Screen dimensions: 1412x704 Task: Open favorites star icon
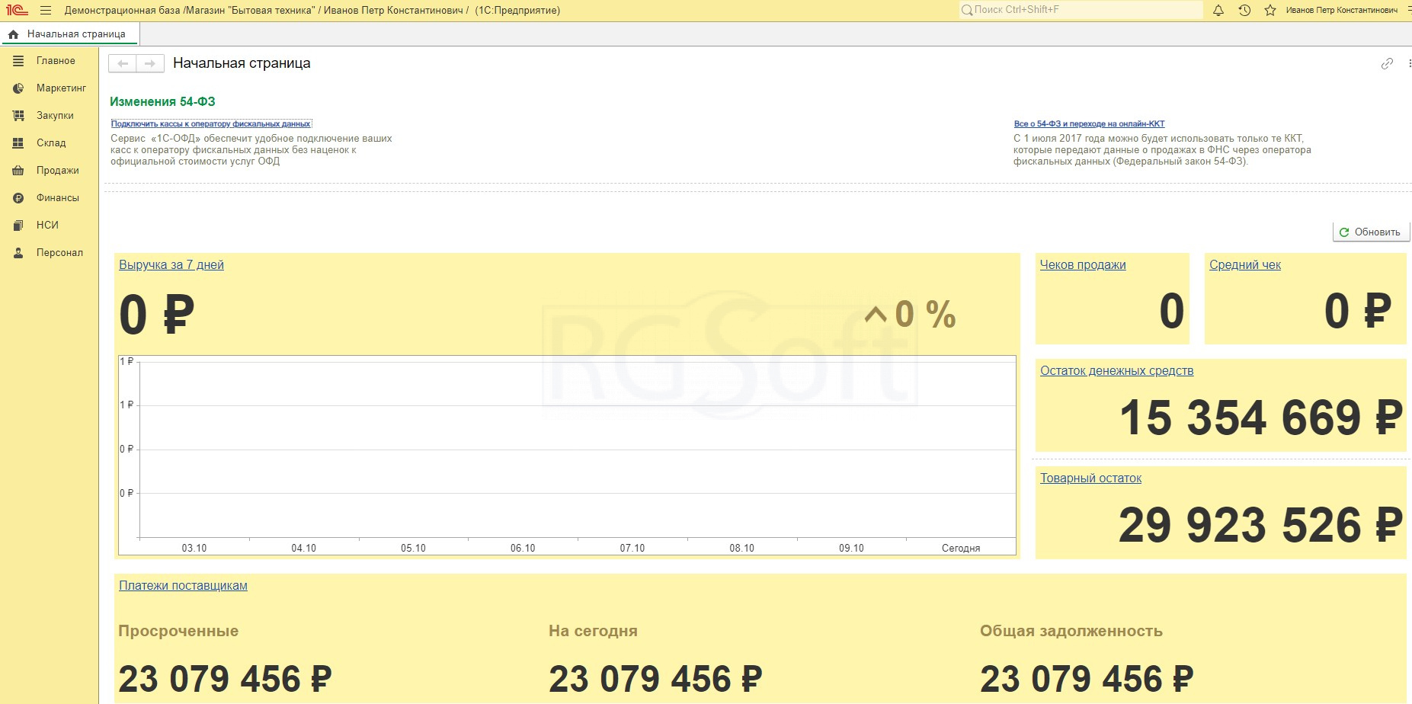1270,10
